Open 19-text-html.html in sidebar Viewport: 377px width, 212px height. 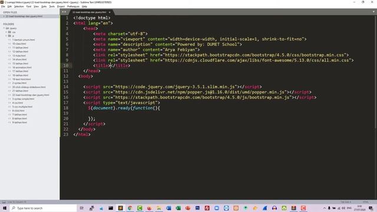(21, 79)
